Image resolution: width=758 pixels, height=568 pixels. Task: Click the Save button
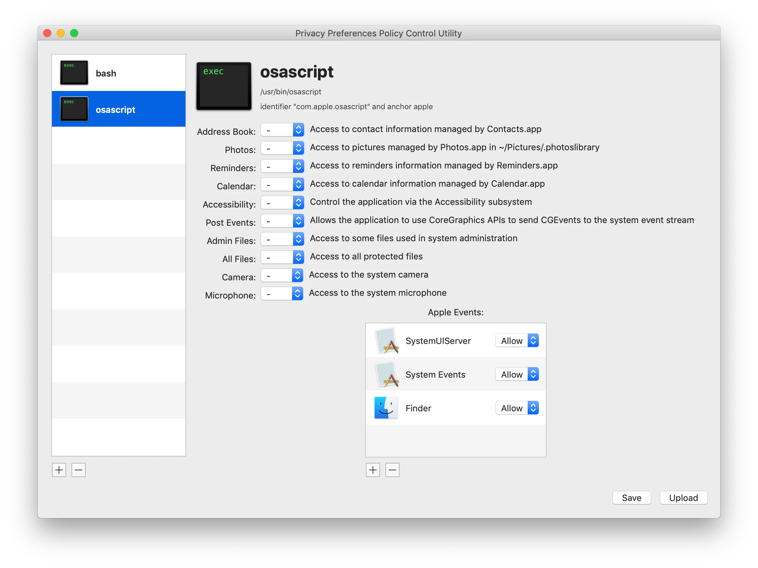coord(631,498)
